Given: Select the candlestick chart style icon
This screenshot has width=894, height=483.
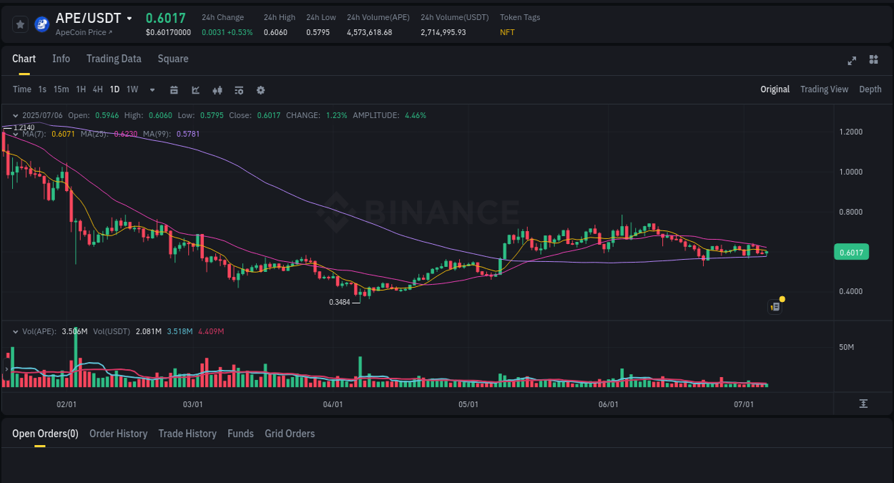Looking at the screenshot, I should coord(217,89).
